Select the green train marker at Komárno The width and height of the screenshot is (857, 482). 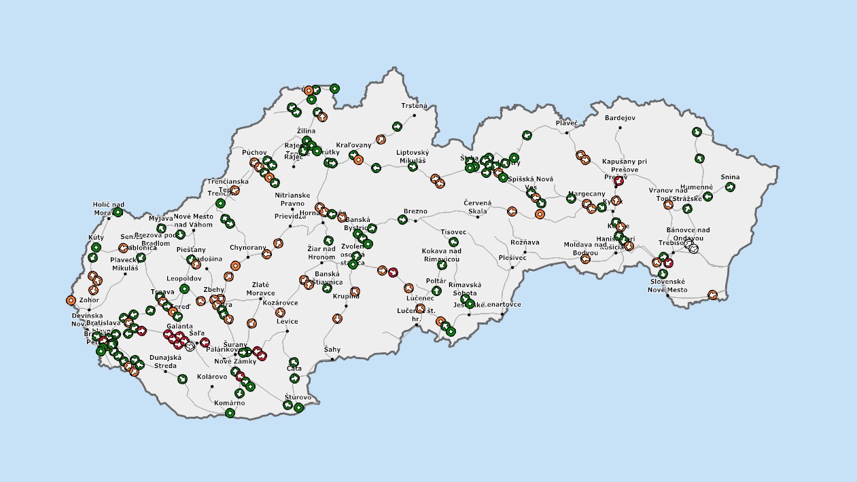point(230,413)
